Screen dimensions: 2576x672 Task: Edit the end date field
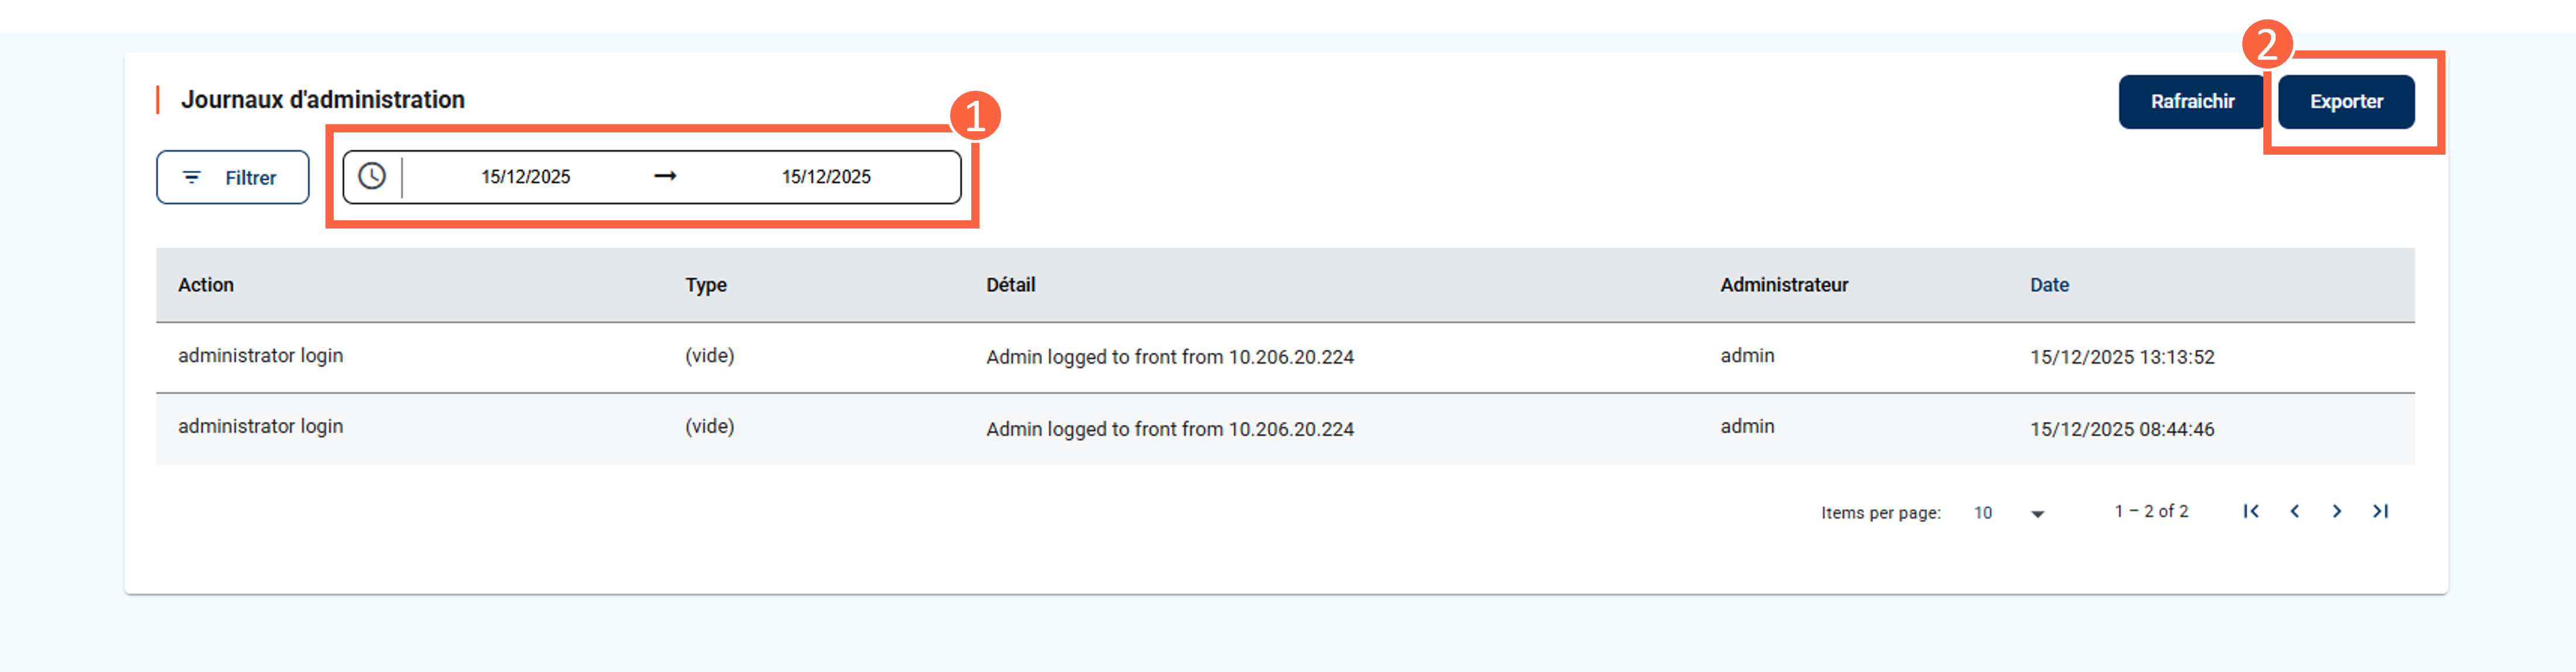point(825,177)
